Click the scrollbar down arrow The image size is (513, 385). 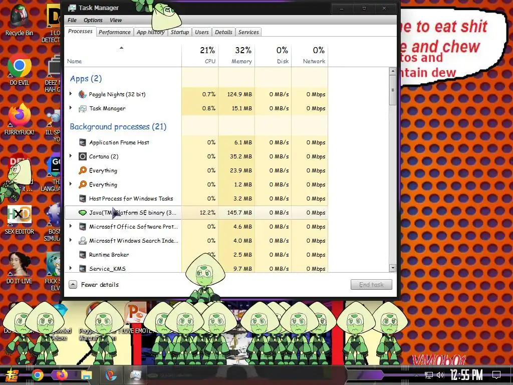pyautogui.click(x=393, y=268)
